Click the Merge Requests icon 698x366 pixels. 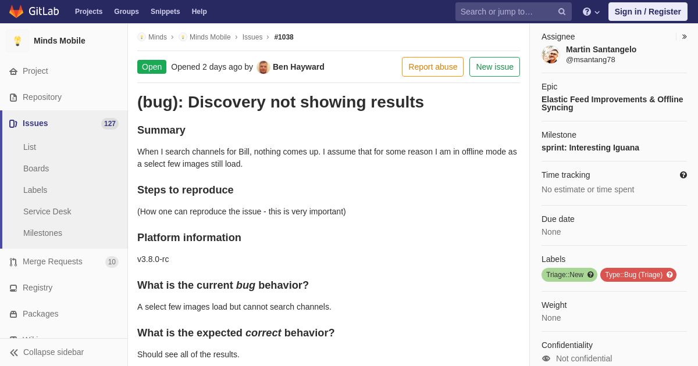[x=13, y=262]
